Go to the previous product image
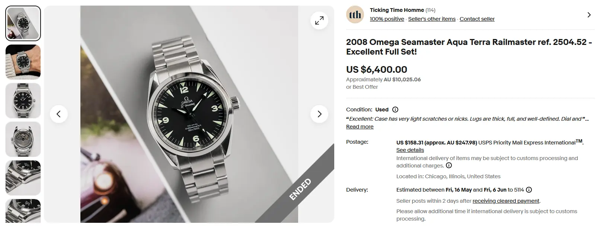This screenshot has width=600, height=228. pos(58,114)
